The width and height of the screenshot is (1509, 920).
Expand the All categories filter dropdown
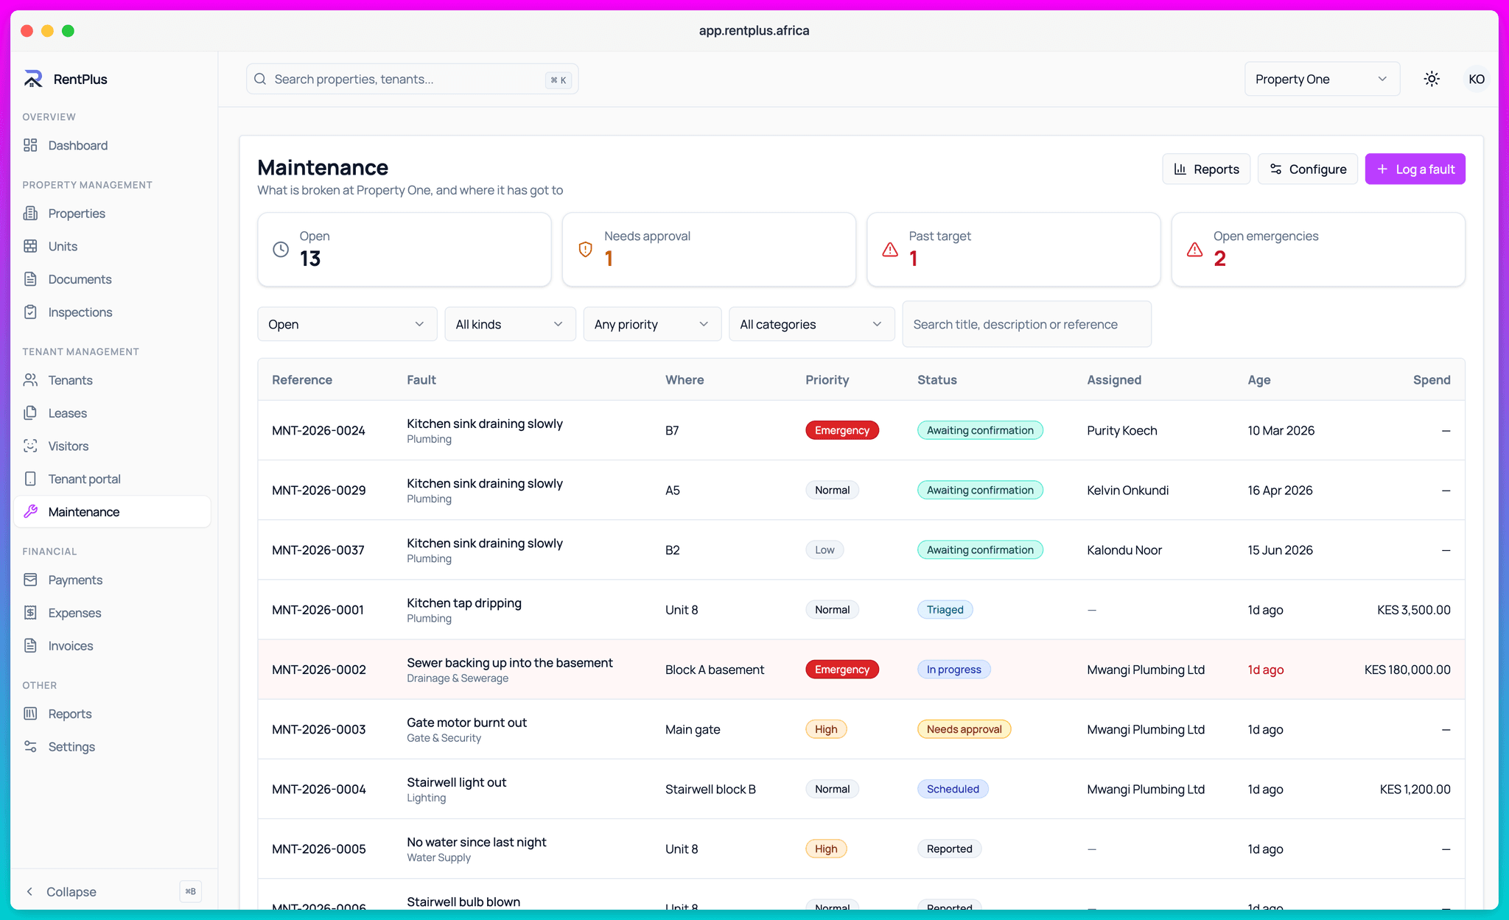[x=811, y=324]
